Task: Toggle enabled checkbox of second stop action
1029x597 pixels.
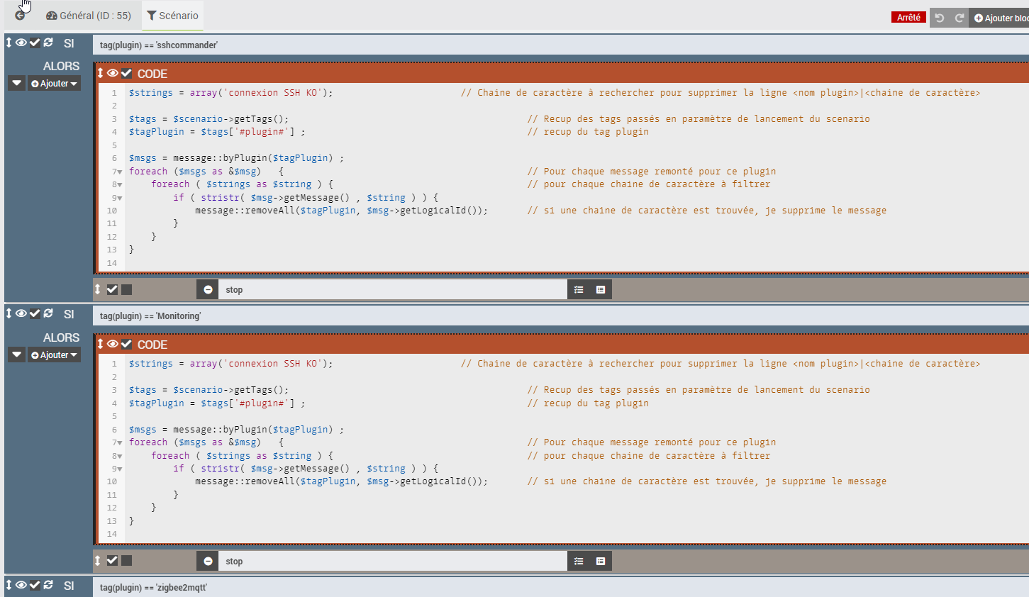Action: [112, 560]
